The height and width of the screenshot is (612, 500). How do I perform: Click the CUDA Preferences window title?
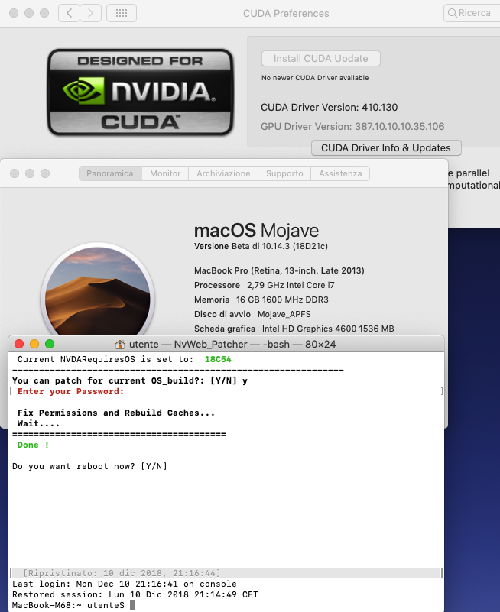(286, 13)
